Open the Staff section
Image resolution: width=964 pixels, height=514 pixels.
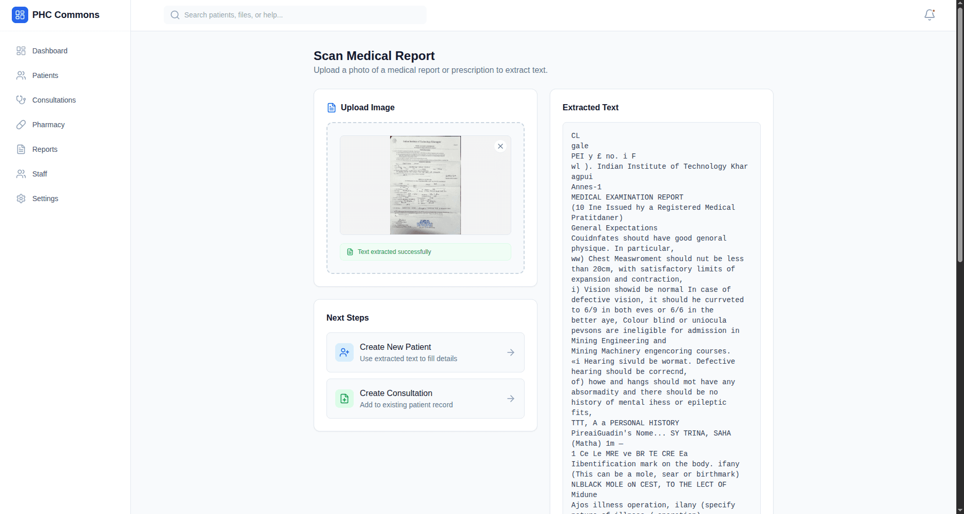click(x=40, y=174)
